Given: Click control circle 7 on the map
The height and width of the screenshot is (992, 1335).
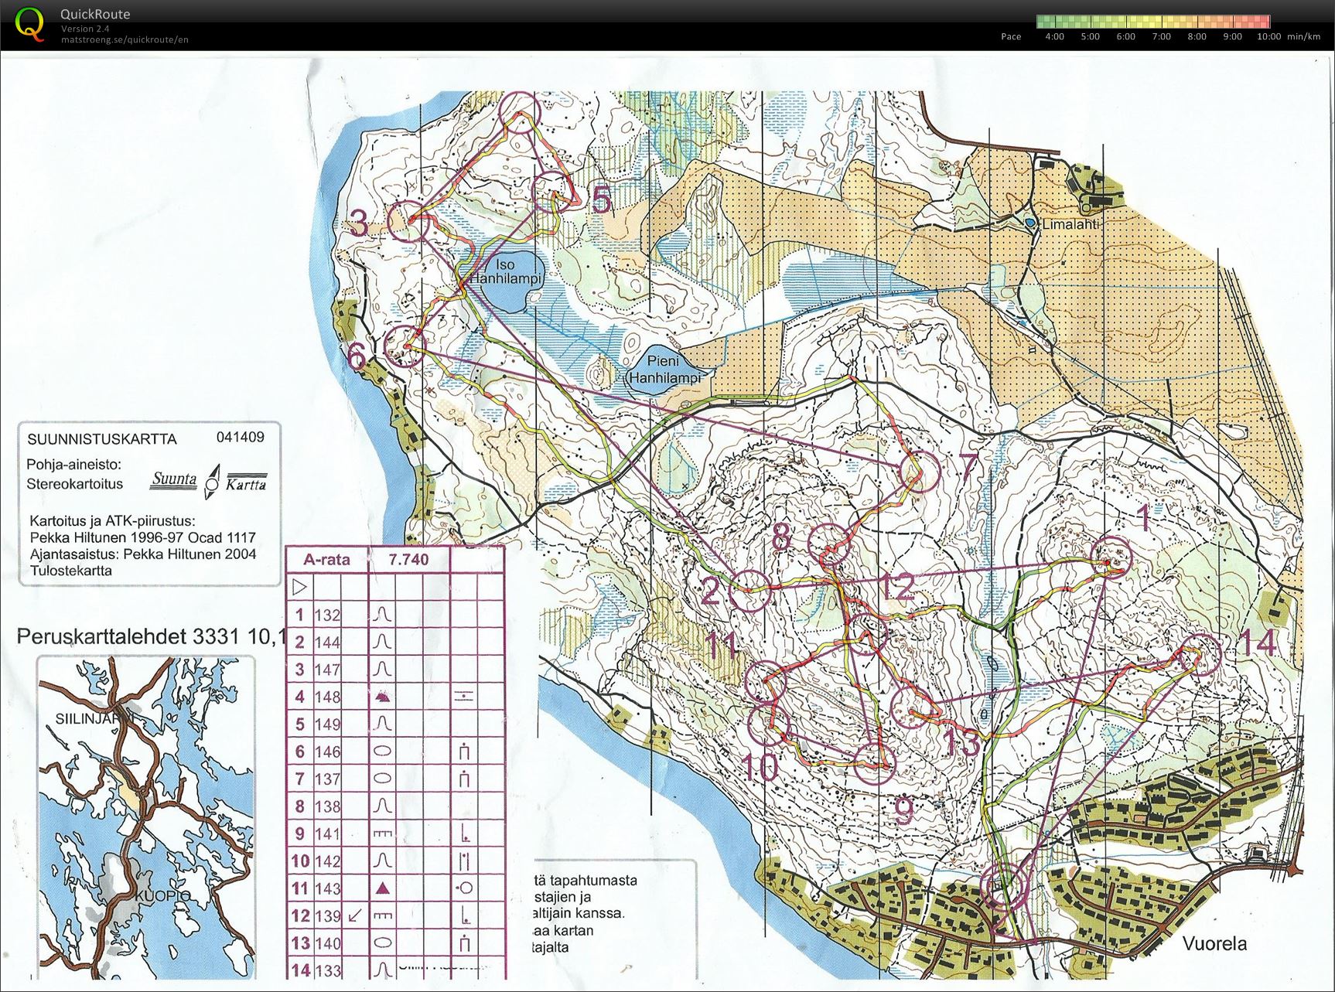Looking at the screenshot, I should point(919,472).
